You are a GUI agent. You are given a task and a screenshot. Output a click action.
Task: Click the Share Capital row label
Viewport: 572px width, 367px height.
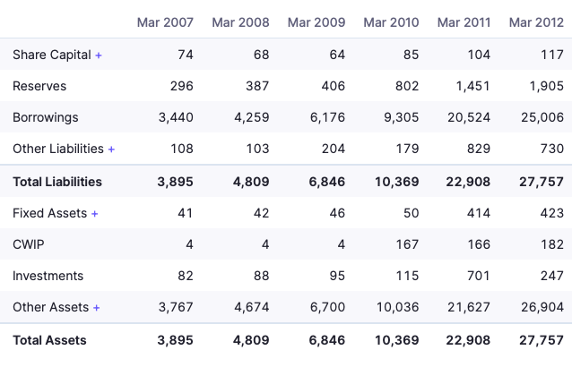click(x=51, y=55)
